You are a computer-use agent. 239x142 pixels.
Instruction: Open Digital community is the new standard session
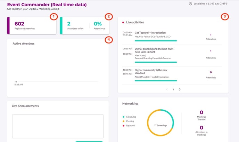click(154, 71)
